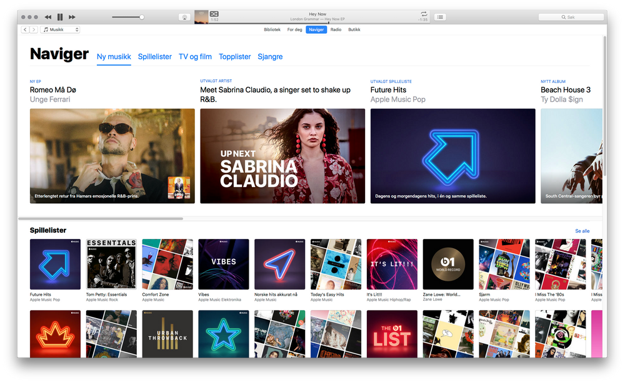Open the Beach House 3 banner
This screenshot has width=625, height=383.
pyautogui.click(x=572, y=156)
